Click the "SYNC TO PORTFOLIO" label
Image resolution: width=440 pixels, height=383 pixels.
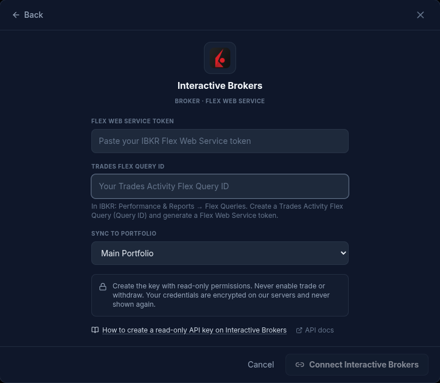pyautogui.click(x=123, y=233)
